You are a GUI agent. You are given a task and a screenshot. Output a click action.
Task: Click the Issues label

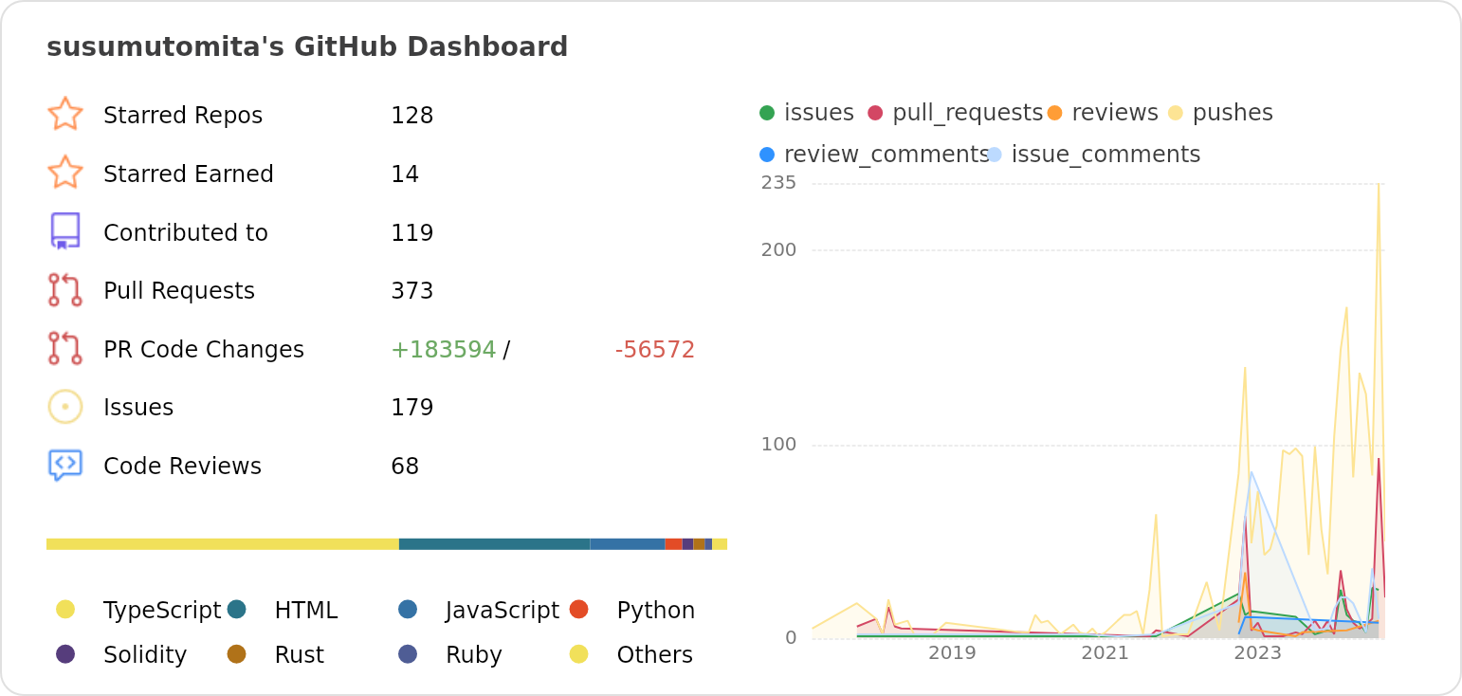click(x=138, y=408)
